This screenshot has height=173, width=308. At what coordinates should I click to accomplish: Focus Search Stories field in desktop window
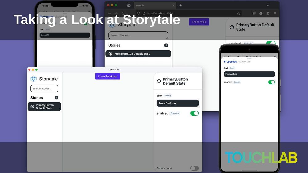tap(44, 88)
